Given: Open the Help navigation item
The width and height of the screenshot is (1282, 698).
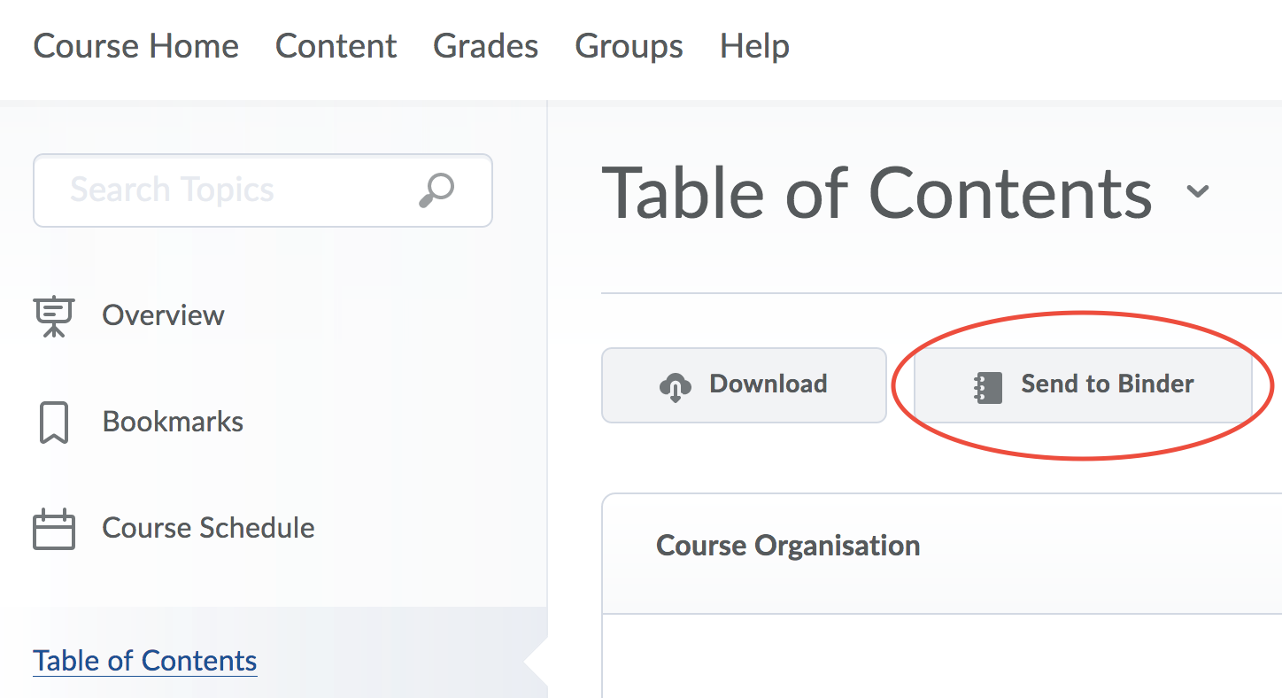Looking at the screenshot, I should [754, 46].
